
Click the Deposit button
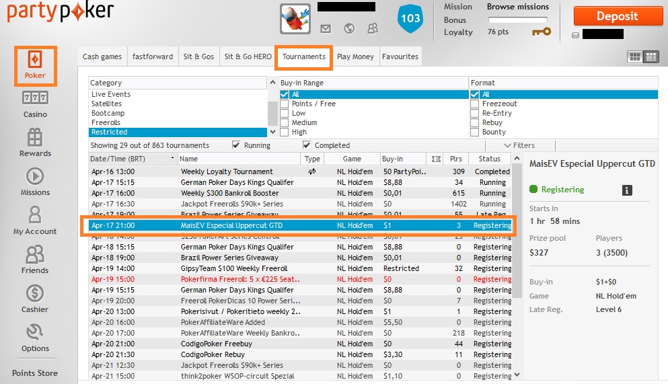tap(618, 16)
